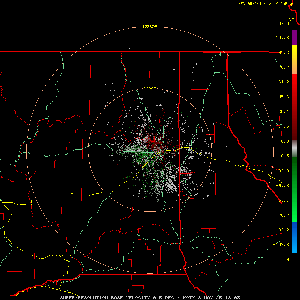Click the NEXLAB-College of DuPage credit text
Screen dimensions: 300x300
267,4
